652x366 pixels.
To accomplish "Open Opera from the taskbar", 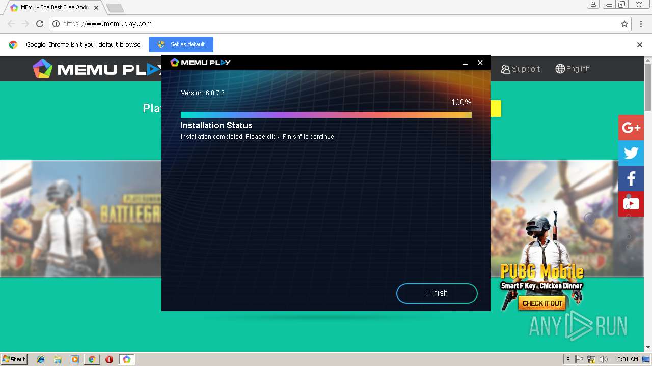I will [109, 359].
